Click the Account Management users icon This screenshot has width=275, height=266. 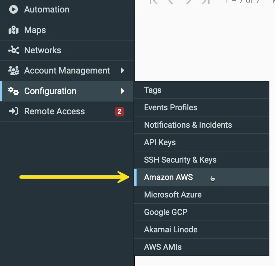click(13, 70)
